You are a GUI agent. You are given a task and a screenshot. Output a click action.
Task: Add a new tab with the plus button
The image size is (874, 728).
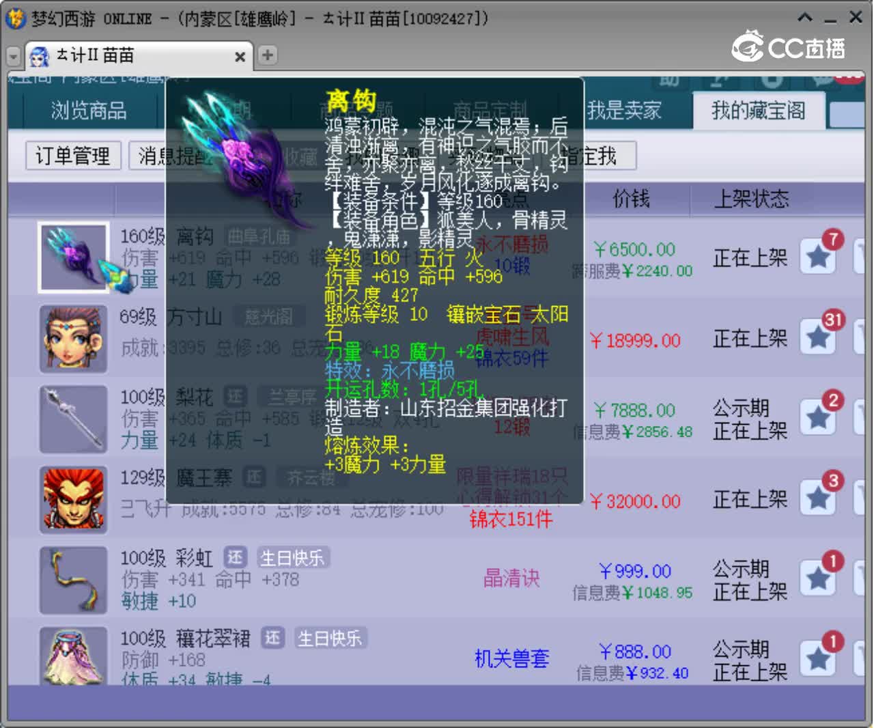click(268, 55)
